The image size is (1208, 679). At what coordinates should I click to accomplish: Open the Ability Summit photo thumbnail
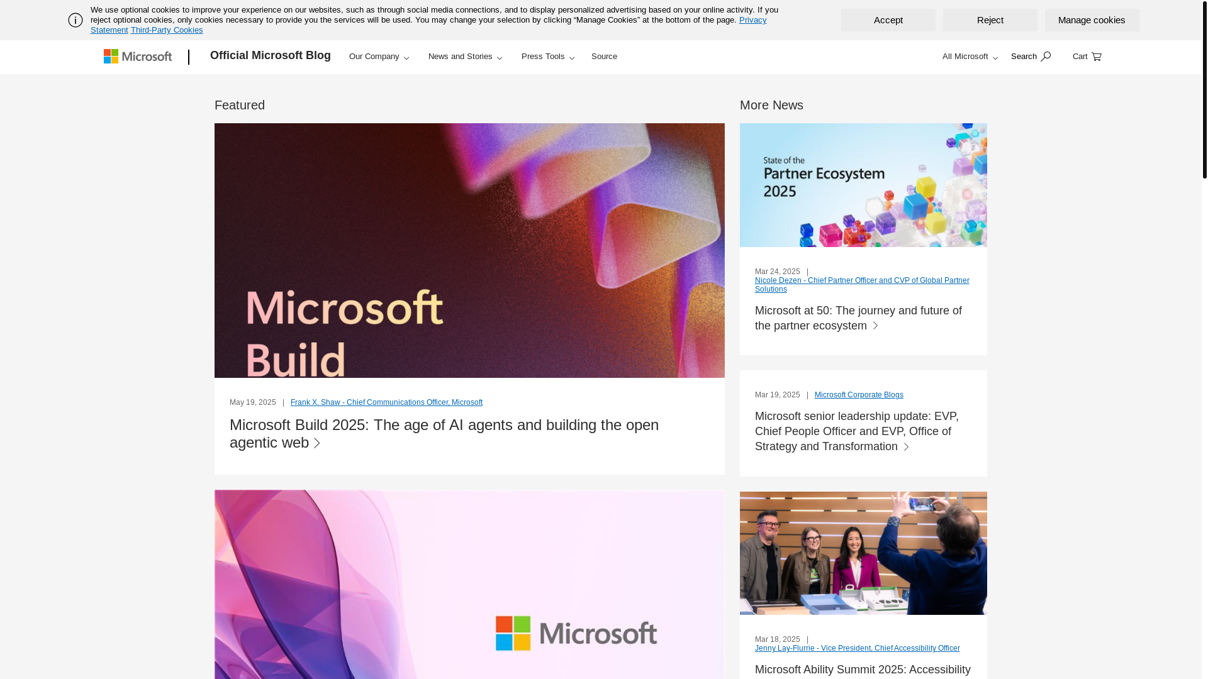(863, 553)
